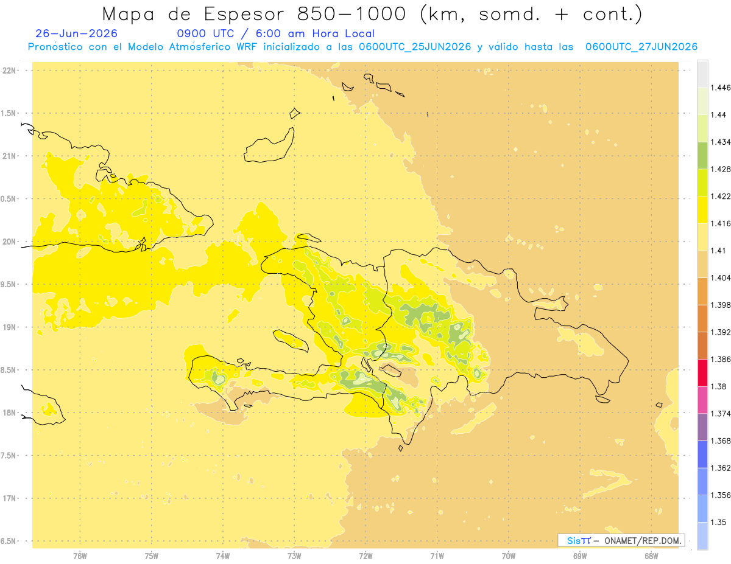
Task: Click the "0.5N" latitude label
Action: [9, 199]
